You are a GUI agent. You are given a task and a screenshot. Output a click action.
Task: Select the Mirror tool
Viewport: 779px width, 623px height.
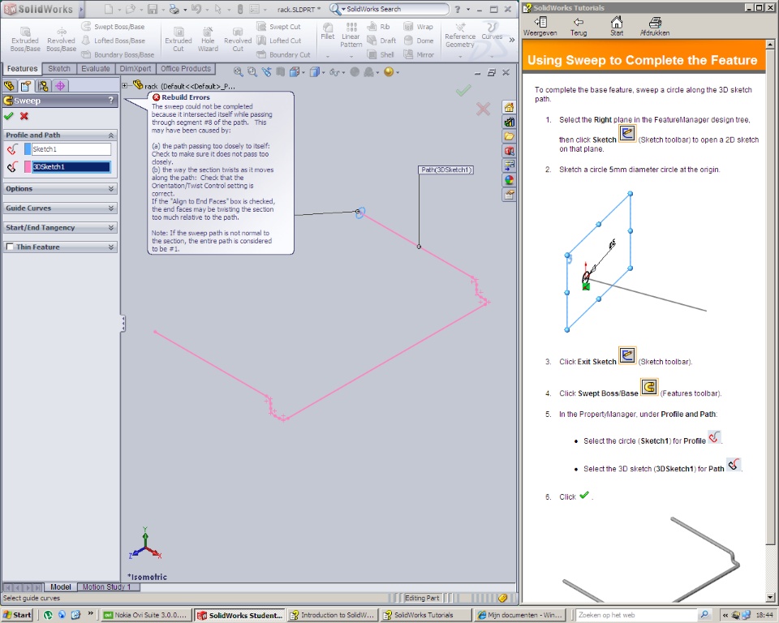419,54
